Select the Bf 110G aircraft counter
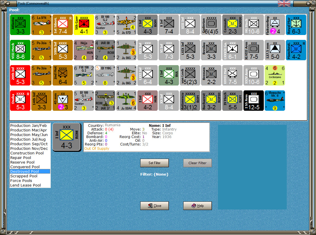 [x=105, y=75]
